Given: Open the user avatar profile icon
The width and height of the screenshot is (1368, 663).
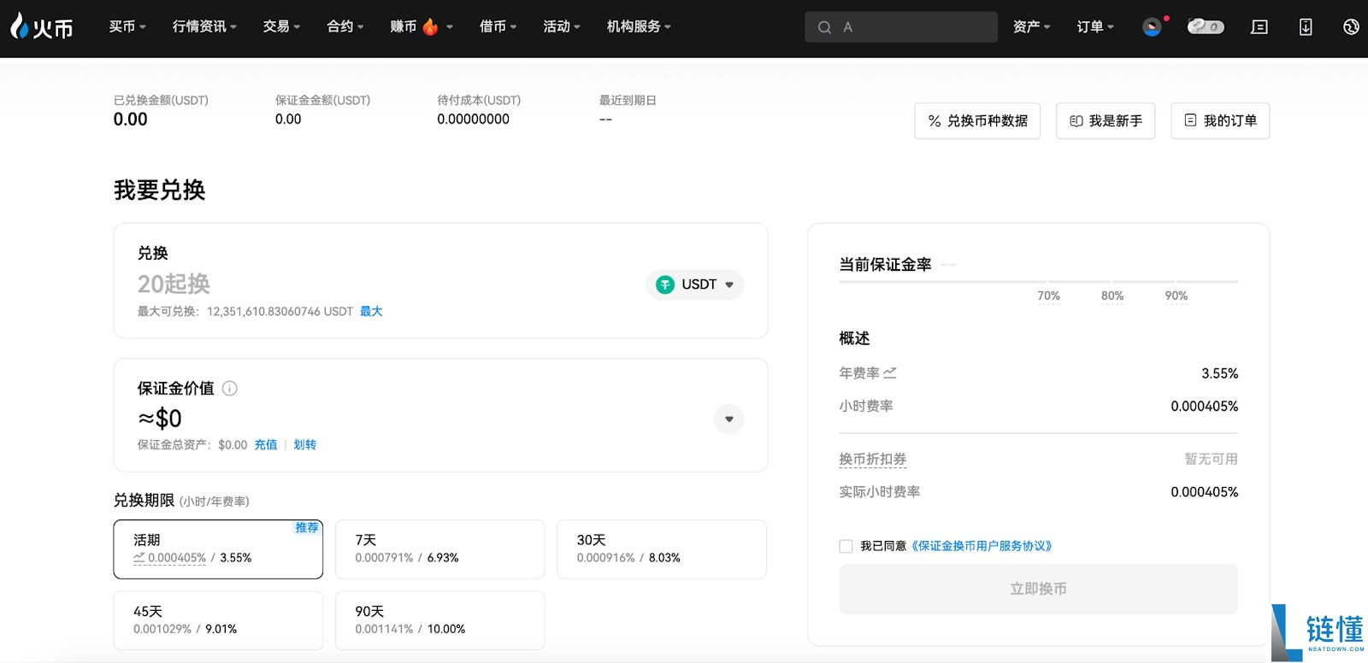Looking at the screenshot, I should coord(1153,27).
